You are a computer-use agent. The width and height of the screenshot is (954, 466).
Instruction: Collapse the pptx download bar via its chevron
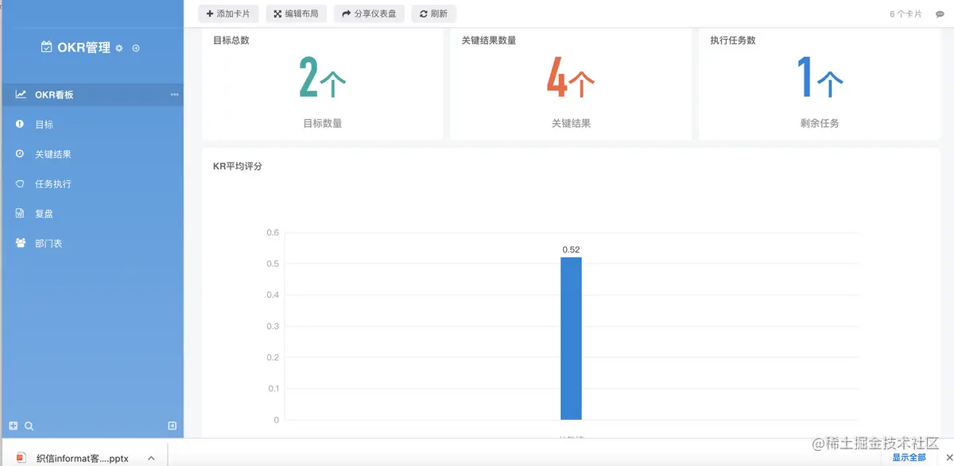pos(151,456)
